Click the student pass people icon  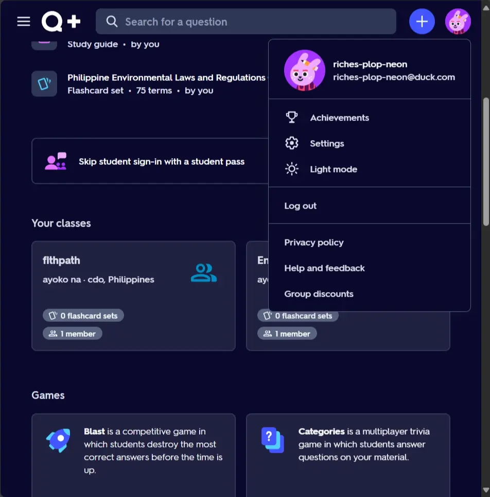point(56,161)
